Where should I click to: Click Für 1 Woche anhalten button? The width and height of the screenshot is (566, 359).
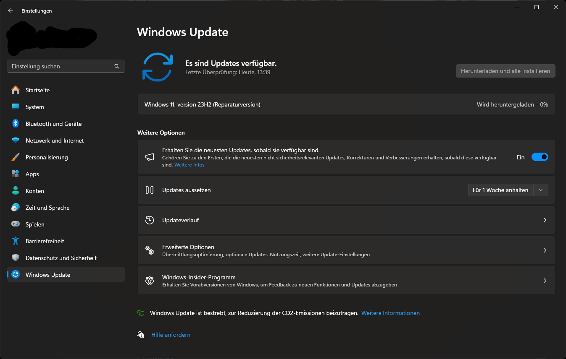point(500,190)
